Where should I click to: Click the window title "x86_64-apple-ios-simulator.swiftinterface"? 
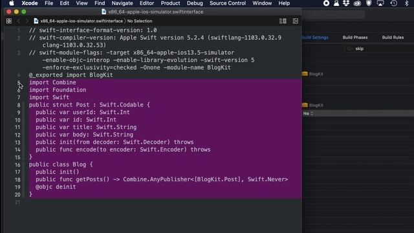coord(156,12)
